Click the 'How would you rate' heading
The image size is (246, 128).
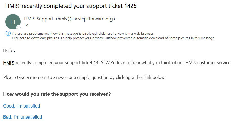coord(57,94)
